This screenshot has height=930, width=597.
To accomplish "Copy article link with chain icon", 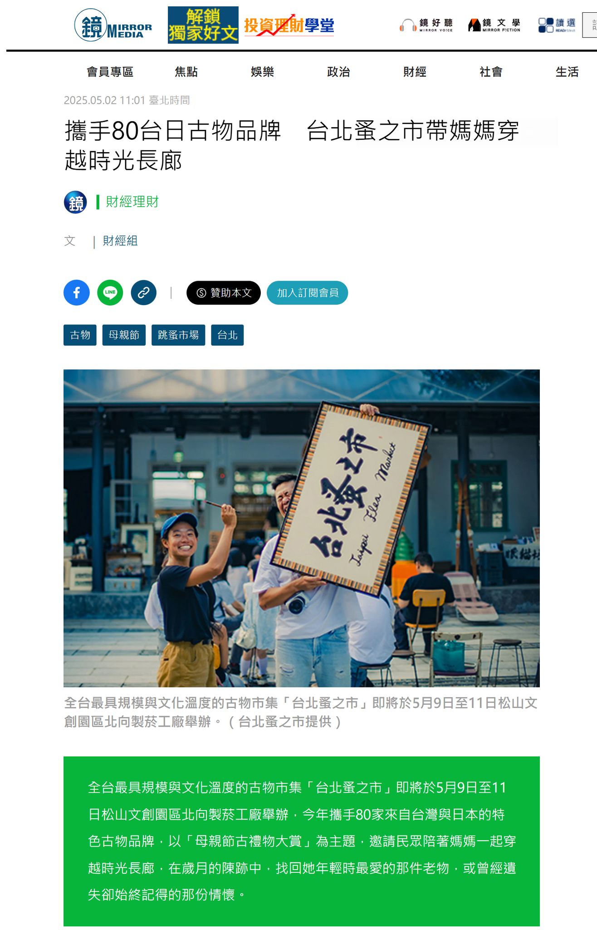I will (144, 292).
